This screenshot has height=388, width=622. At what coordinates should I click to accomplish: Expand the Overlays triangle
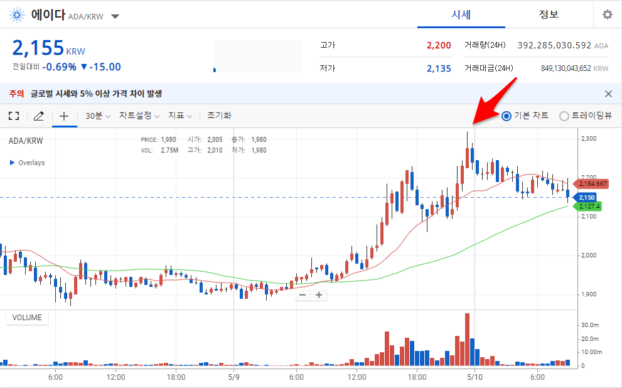click(13, 163)
